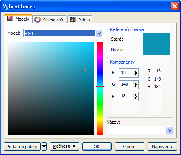
Task: Open the Možnosti menu button
Action: pyautogui.click(x=64, y=147)
